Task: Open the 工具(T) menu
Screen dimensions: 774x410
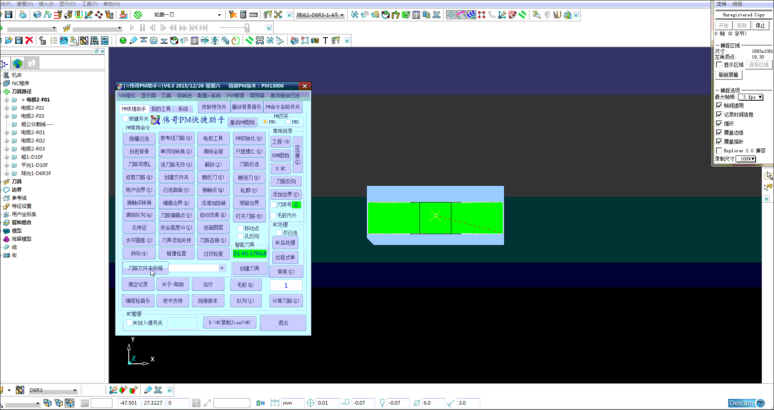Action: pyautogui.click(x=90, y=4)
